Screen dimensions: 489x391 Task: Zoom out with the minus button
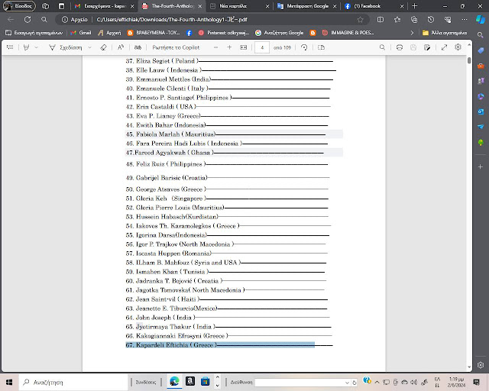(215, 47)
